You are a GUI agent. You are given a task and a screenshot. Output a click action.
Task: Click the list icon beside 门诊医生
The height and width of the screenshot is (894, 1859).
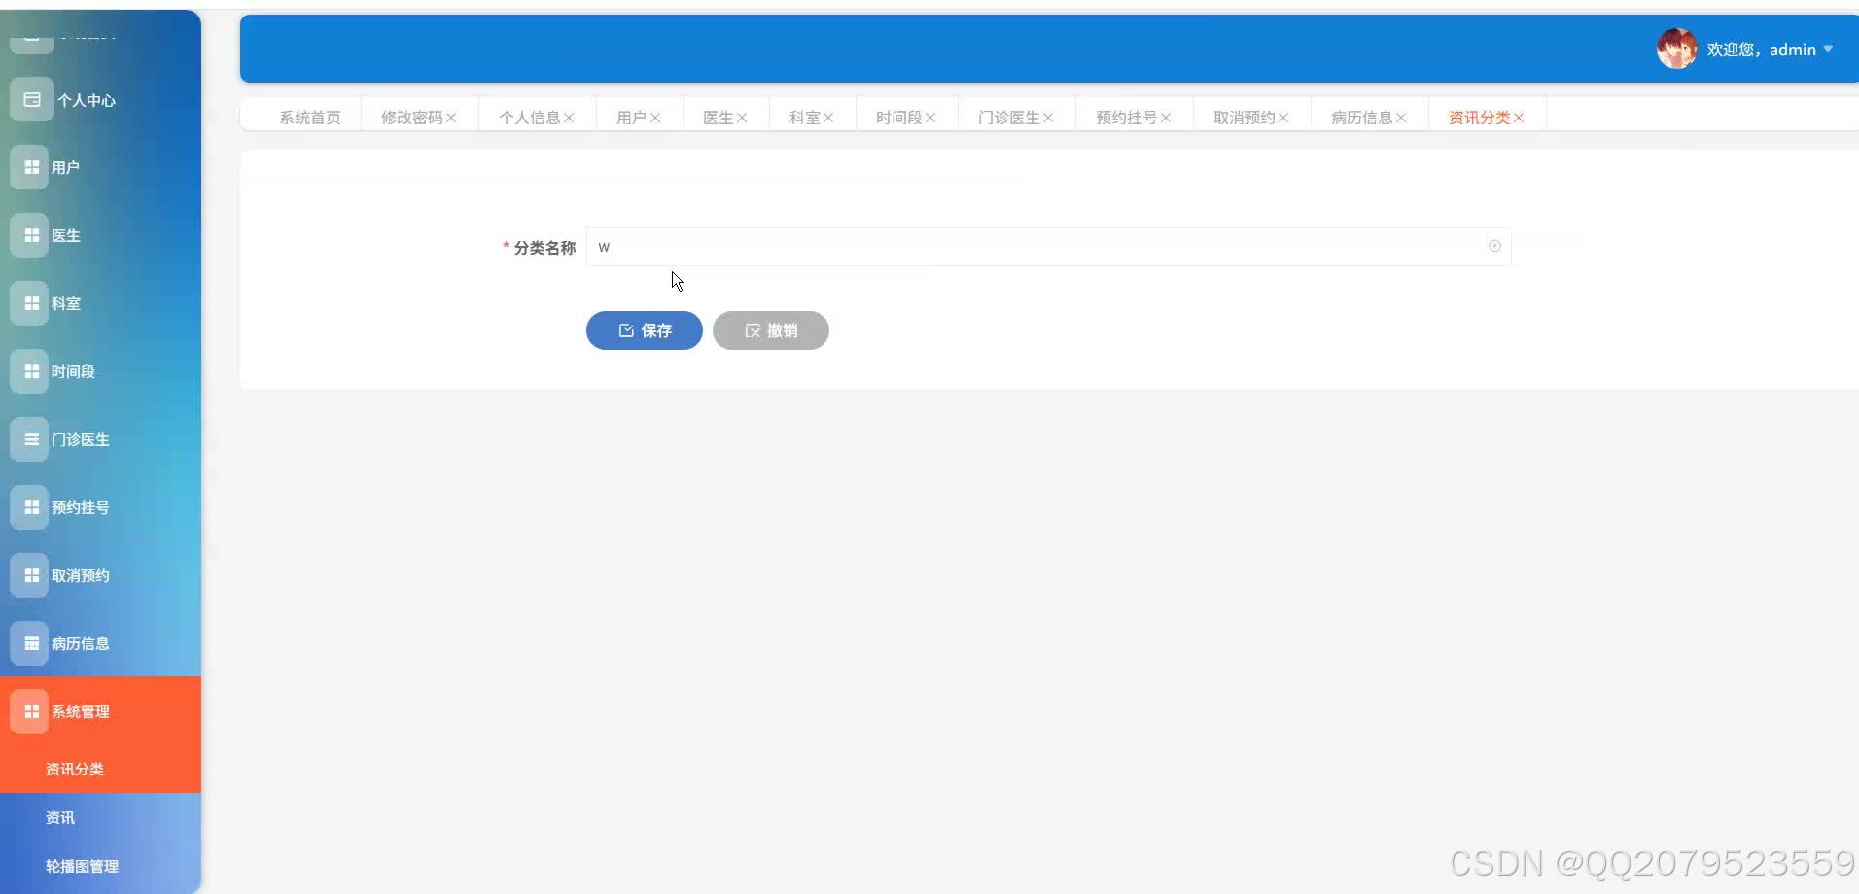[31, 439]
